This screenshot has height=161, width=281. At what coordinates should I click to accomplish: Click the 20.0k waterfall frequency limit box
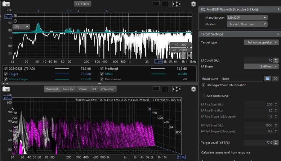click(181, 157)
